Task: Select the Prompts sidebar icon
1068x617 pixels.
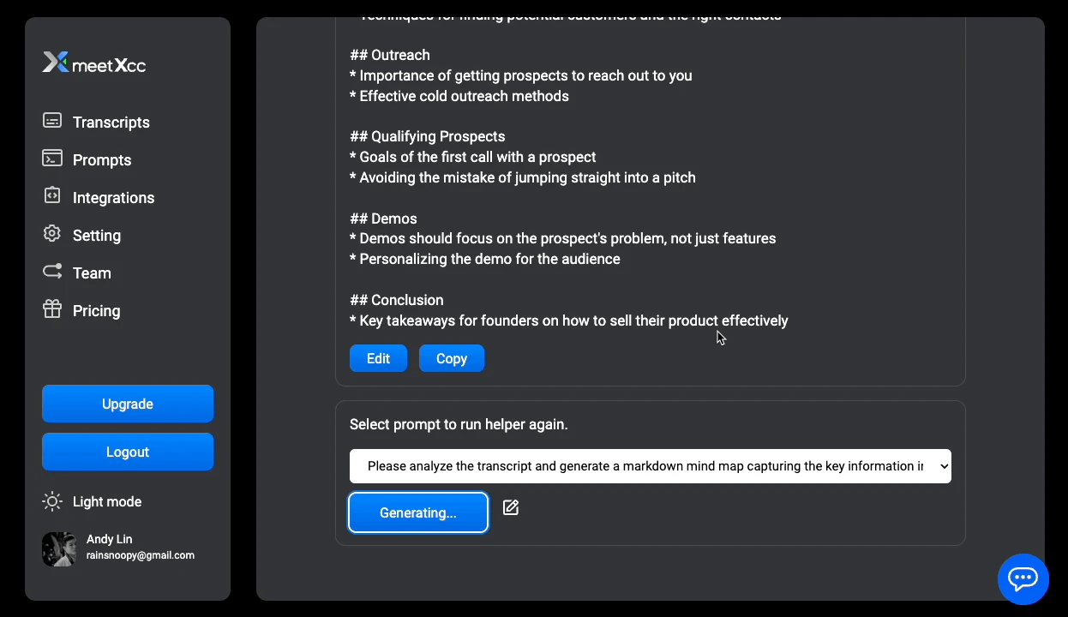Action: [51, 159]
